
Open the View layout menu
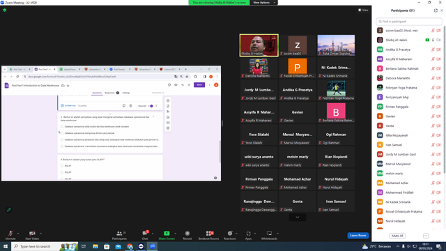pos(363,10)
